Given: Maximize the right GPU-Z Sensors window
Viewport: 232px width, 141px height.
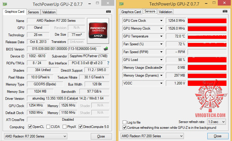Looking at the screenshot, I should click(214, 3).
